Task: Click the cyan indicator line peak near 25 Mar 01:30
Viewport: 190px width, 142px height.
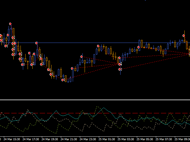Action: 103,108
